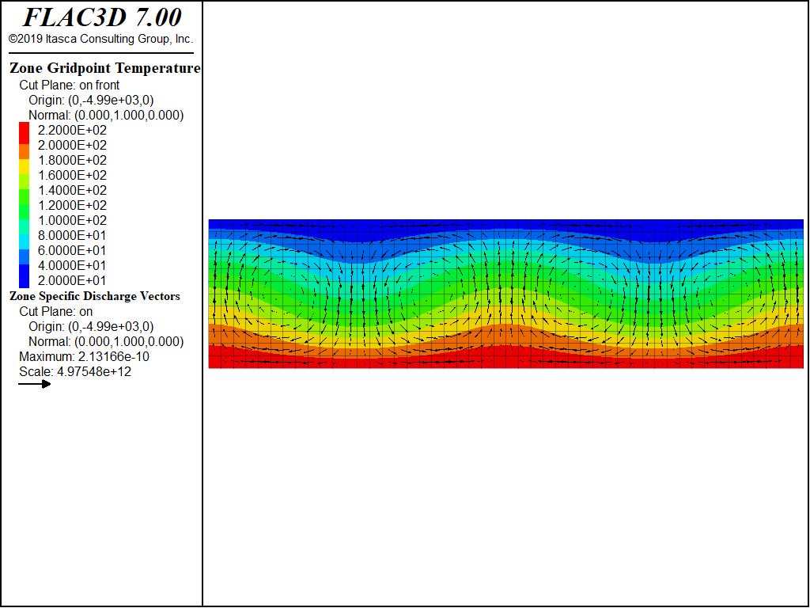Image resolution: width=810 pixels, height=608 pixels.
Task: Select the Zone Gridpoint Temperature legend heading
Action: [x=105, y=68]
